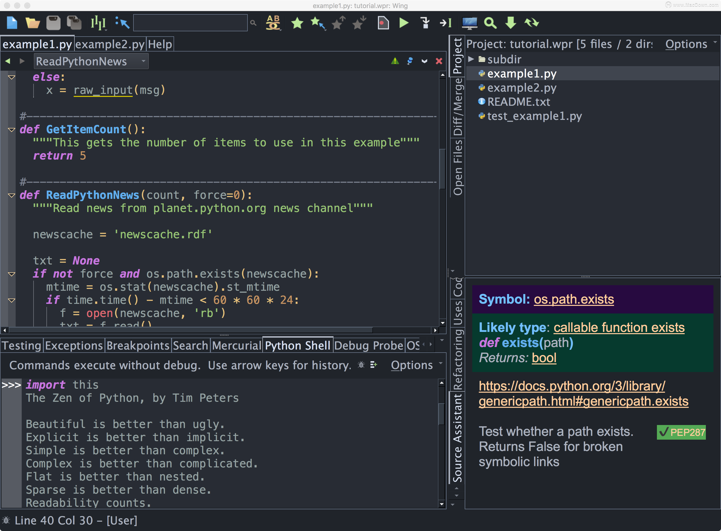Viewport: 721px width, 531px height.
Task: Click the green download arrow icon
Action: (x=511, y=23)
